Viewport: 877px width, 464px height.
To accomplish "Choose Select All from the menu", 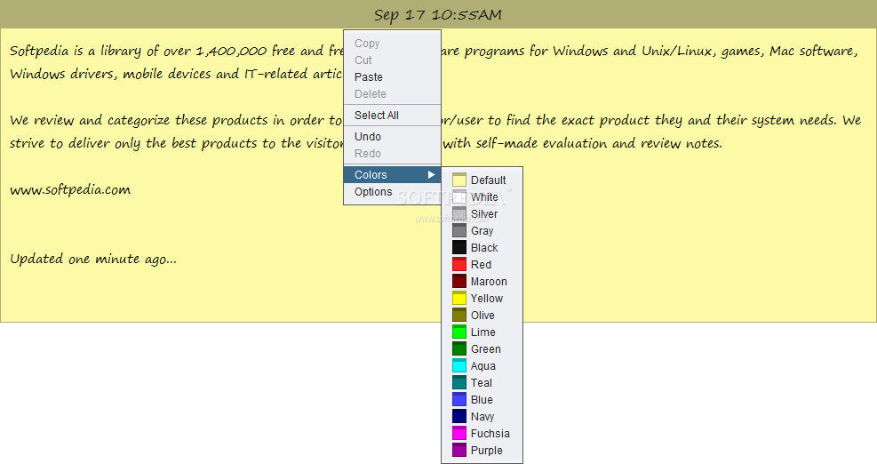I will tap(392, 115).
